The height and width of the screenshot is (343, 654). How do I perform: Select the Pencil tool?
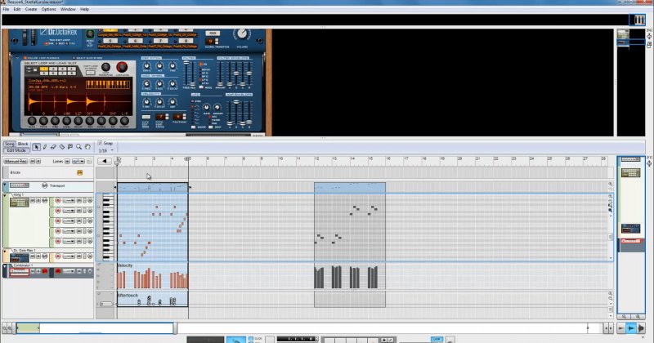click(45, 147)
